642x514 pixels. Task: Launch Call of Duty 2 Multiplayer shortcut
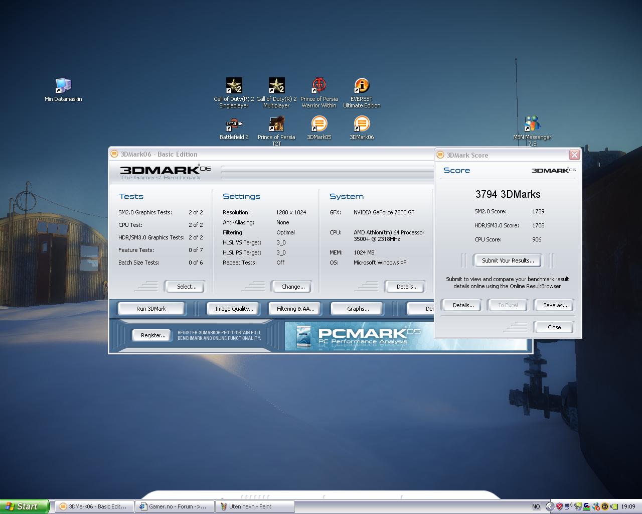tap(276, 93)
